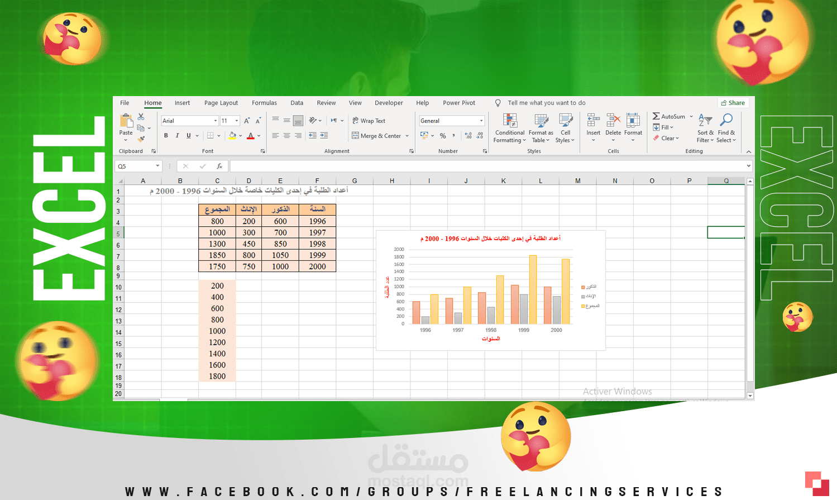The width and height of the screenshot is (837, 500).
Task: Click the Accounting Number Format icon
Action: pyautogui.click(x=424, y=136)
